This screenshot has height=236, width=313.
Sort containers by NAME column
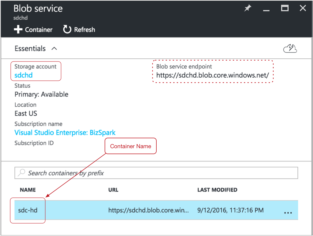[x=28, y=190]
